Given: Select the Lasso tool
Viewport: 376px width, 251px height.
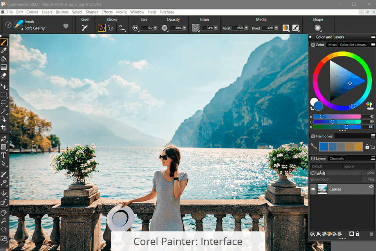Looking at the screenshot, I should pyautogui.click(x=4, y=103).
